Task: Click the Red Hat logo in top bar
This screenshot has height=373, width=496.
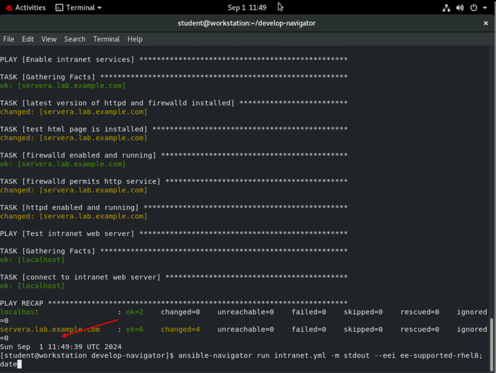Action: tap(8, 7)
